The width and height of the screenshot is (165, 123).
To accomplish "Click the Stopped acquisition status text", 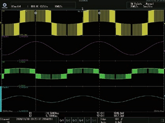I will coord(5,119).
